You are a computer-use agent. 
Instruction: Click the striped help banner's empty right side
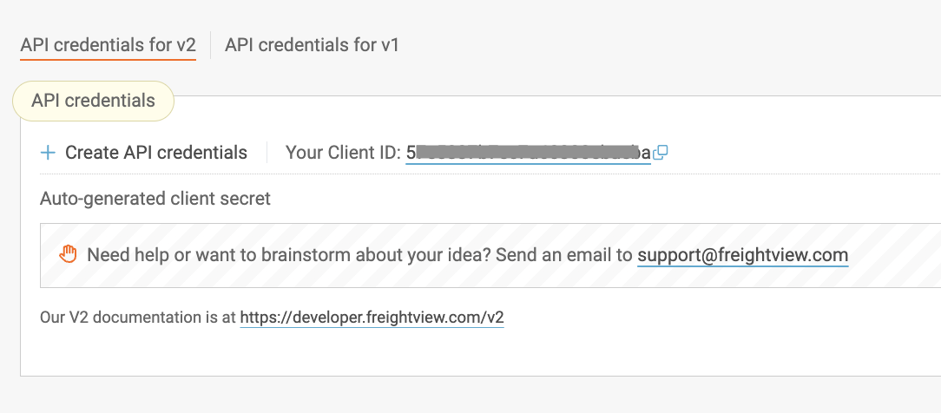pyautogui.click(x=894, y=255)
